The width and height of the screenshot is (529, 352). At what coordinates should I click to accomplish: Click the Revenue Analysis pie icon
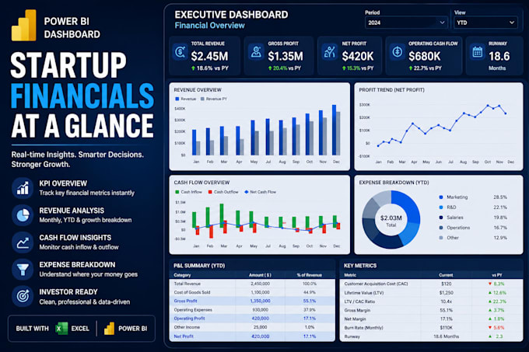pyautogui.click(x=23, y=215)
